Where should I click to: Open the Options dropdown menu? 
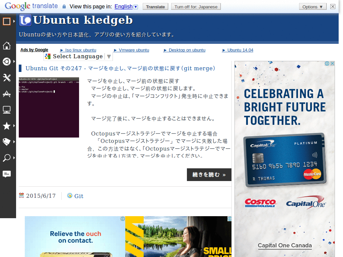click(x=312, y=6)
